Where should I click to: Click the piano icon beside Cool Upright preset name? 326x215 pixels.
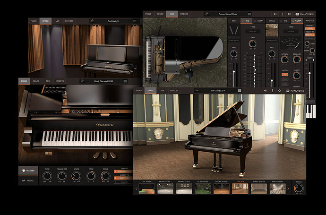tap(93, 21)
